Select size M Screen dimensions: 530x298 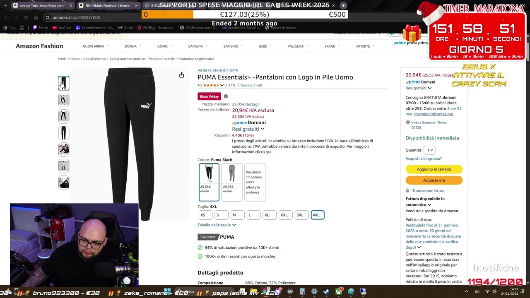pos(237,215)
